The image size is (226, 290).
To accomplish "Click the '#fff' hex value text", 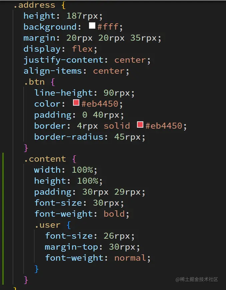I will coord(108,27).
